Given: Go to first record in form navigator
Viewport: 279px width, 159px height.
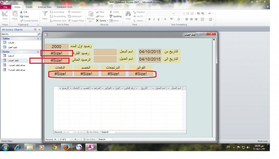Looking at the screenshot, I should point(55,139).
